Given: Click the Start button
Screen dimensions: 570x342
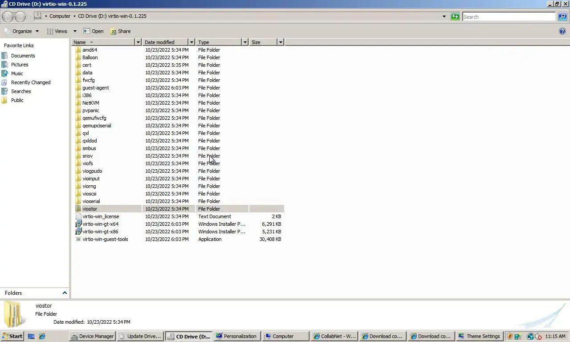Looking at the screenshot, I should coord(12,336).
